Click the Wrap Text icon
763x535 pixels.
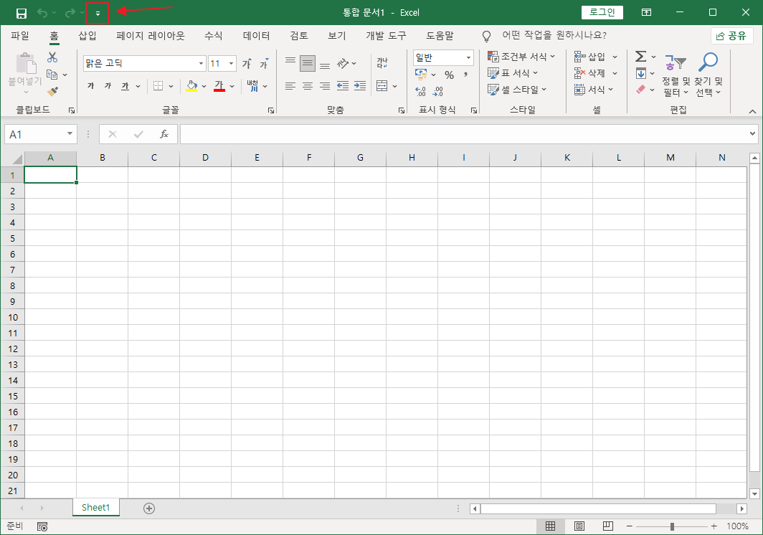click(x=382, y=63)
